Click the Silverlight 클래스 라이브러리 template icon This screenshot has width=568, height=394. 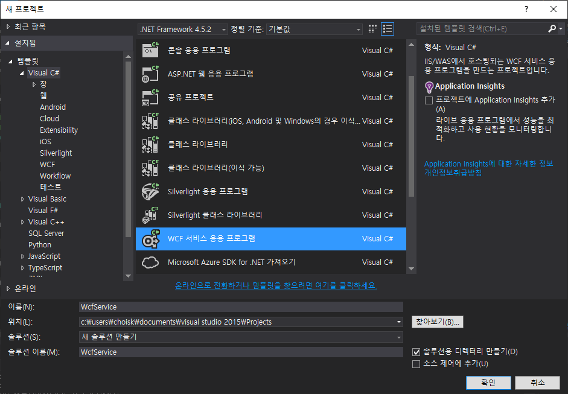150,215
